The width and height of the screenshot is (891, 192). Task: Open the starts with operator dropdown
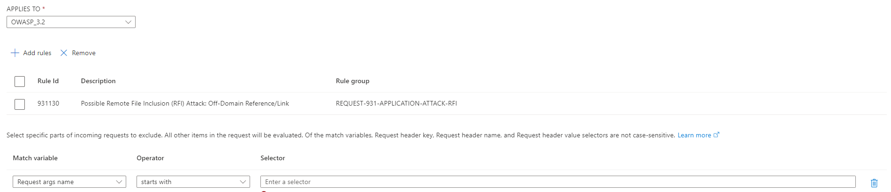193,182
